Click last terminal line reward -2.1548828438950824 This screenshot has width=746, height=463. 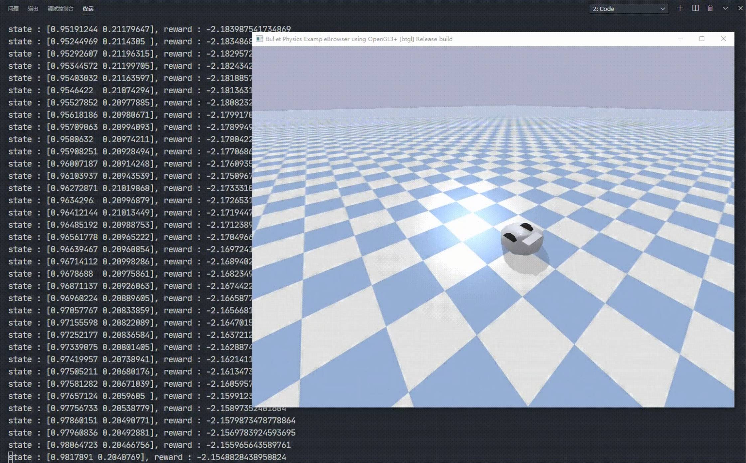(x=241, y=457)
